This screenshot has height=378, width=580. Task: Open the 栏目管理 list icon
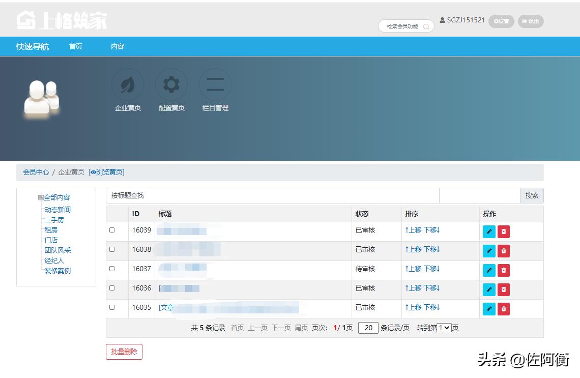click(215, 84)
